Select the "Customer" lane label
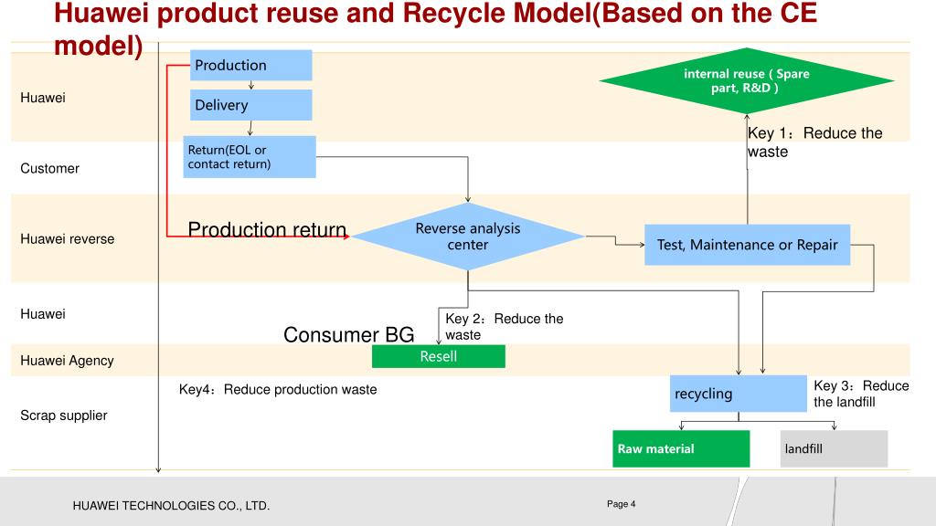This screenshot has width=936, height=526. (x=49, y=168)
